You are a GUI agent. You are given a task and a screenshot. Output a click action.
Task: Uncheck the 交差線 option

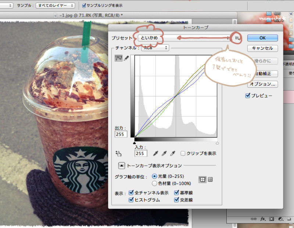click(176, 200)
